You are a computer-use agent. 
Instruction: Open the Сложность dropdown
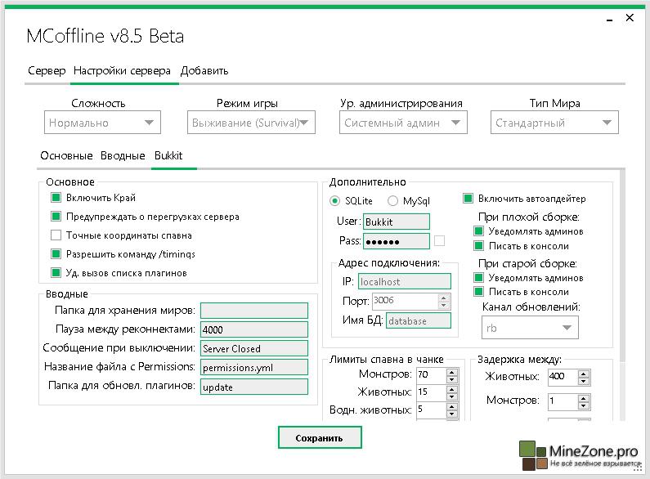102,123
